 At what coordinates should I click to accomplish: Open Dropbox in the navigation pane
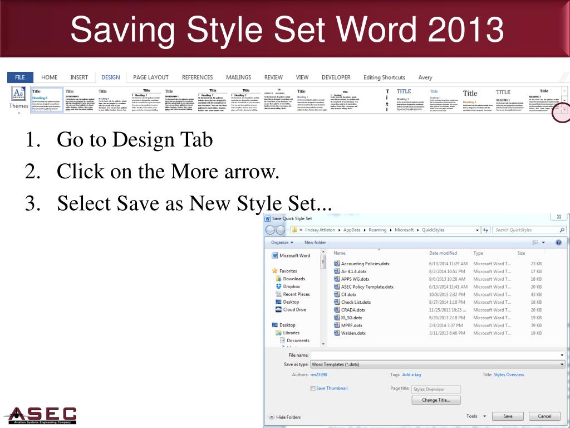point(288,286)
